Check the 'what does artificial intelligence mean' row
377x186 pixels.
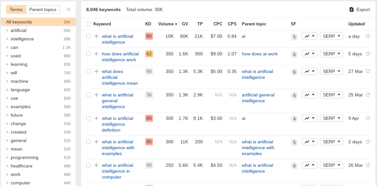(89, 71)
